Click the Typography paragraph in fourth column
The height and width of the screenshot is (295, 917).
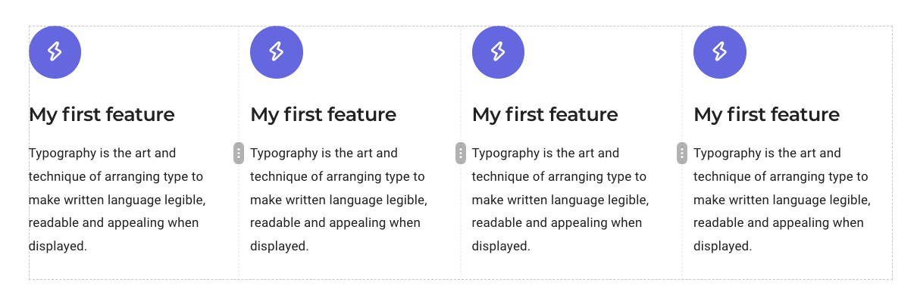(782, 200)
